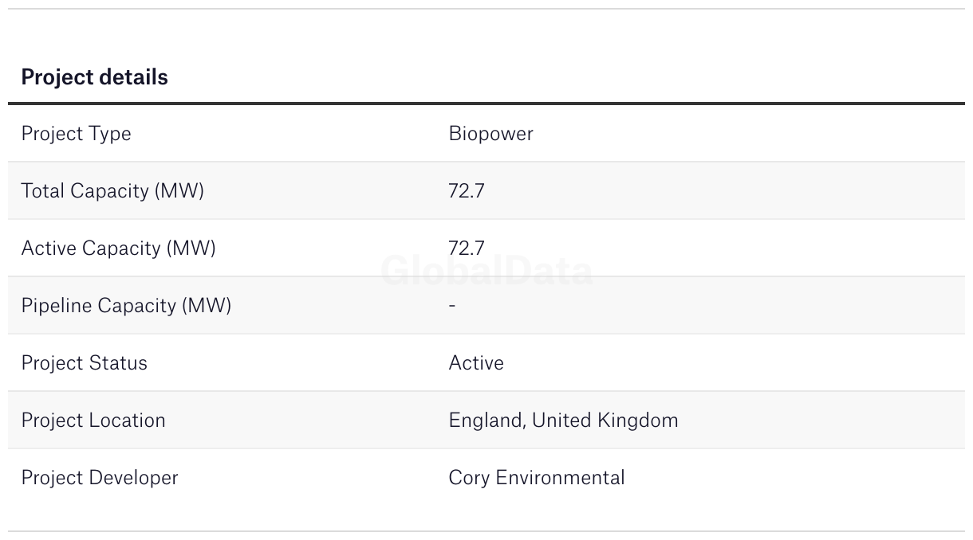This screenshot has height=540, width=973.
Task: Select the Total Capacity (MW) label
Action: coord(112,191)
